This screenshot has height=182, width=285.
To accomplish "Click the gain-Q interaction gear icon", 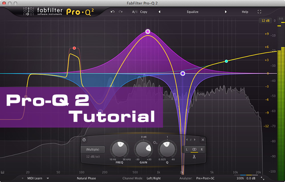I will click(155, 143).
